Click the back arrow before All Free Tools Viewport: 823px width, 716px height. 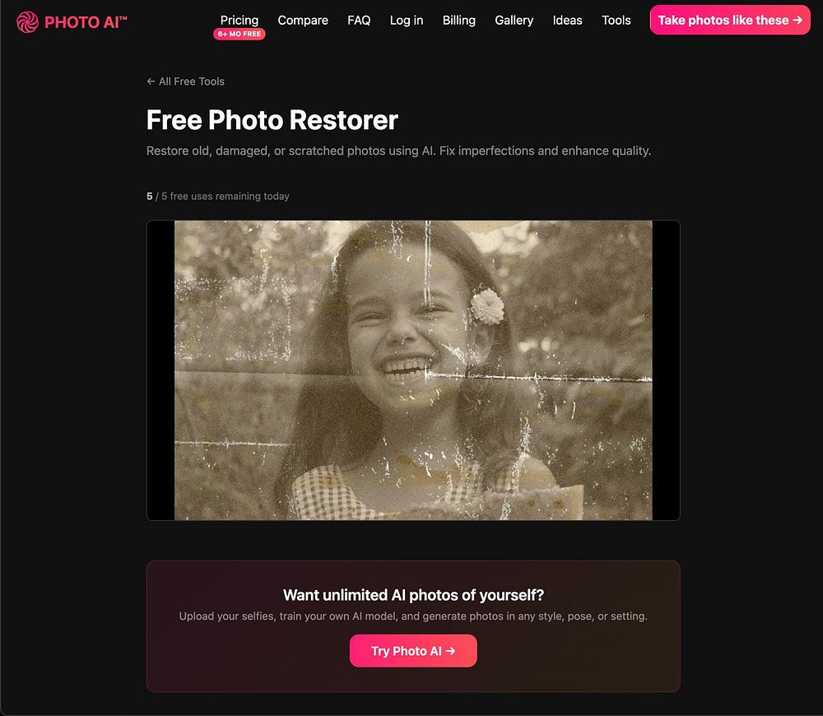click(151, 81)
